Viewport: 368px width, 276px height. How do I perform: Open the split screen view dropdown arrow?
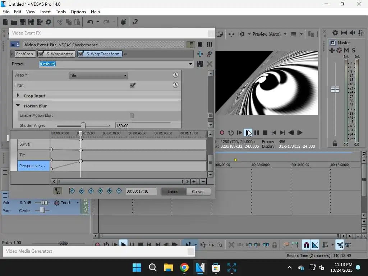249,34
